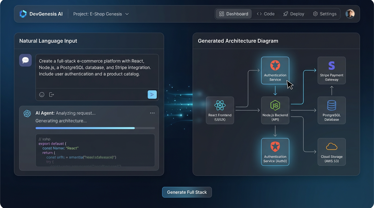Screen dimensions: 374x208
Task: Select the React Frontend node icon
Action: click(220, 106)
